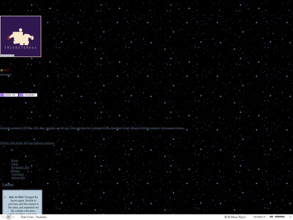Click the Spacehey badge button
The height and width of the screenshot is (220, 293).
click(28, 95)
